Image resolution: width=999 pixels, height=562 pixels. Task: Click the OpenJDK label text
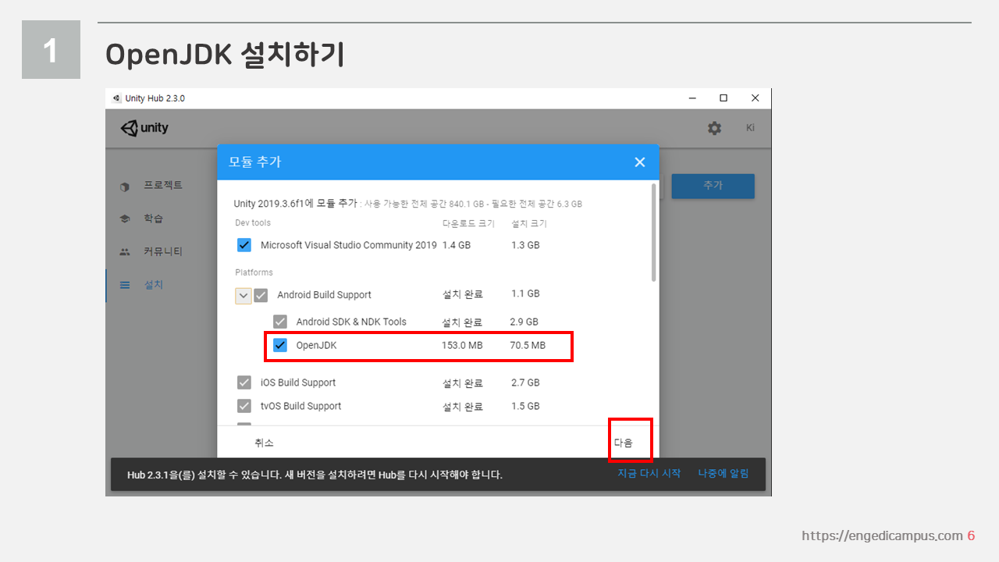click(316, 345)
